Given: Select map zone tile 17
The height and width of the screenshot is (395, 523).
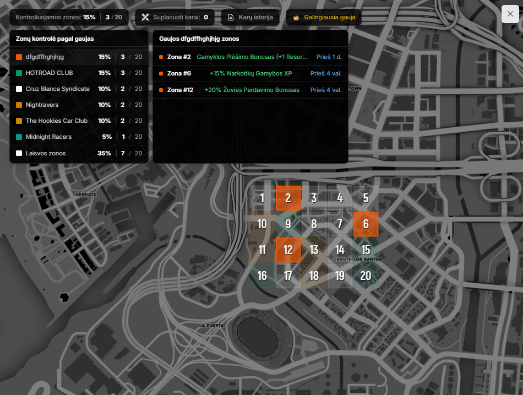Looking at the screenshot, I should 288,276.
